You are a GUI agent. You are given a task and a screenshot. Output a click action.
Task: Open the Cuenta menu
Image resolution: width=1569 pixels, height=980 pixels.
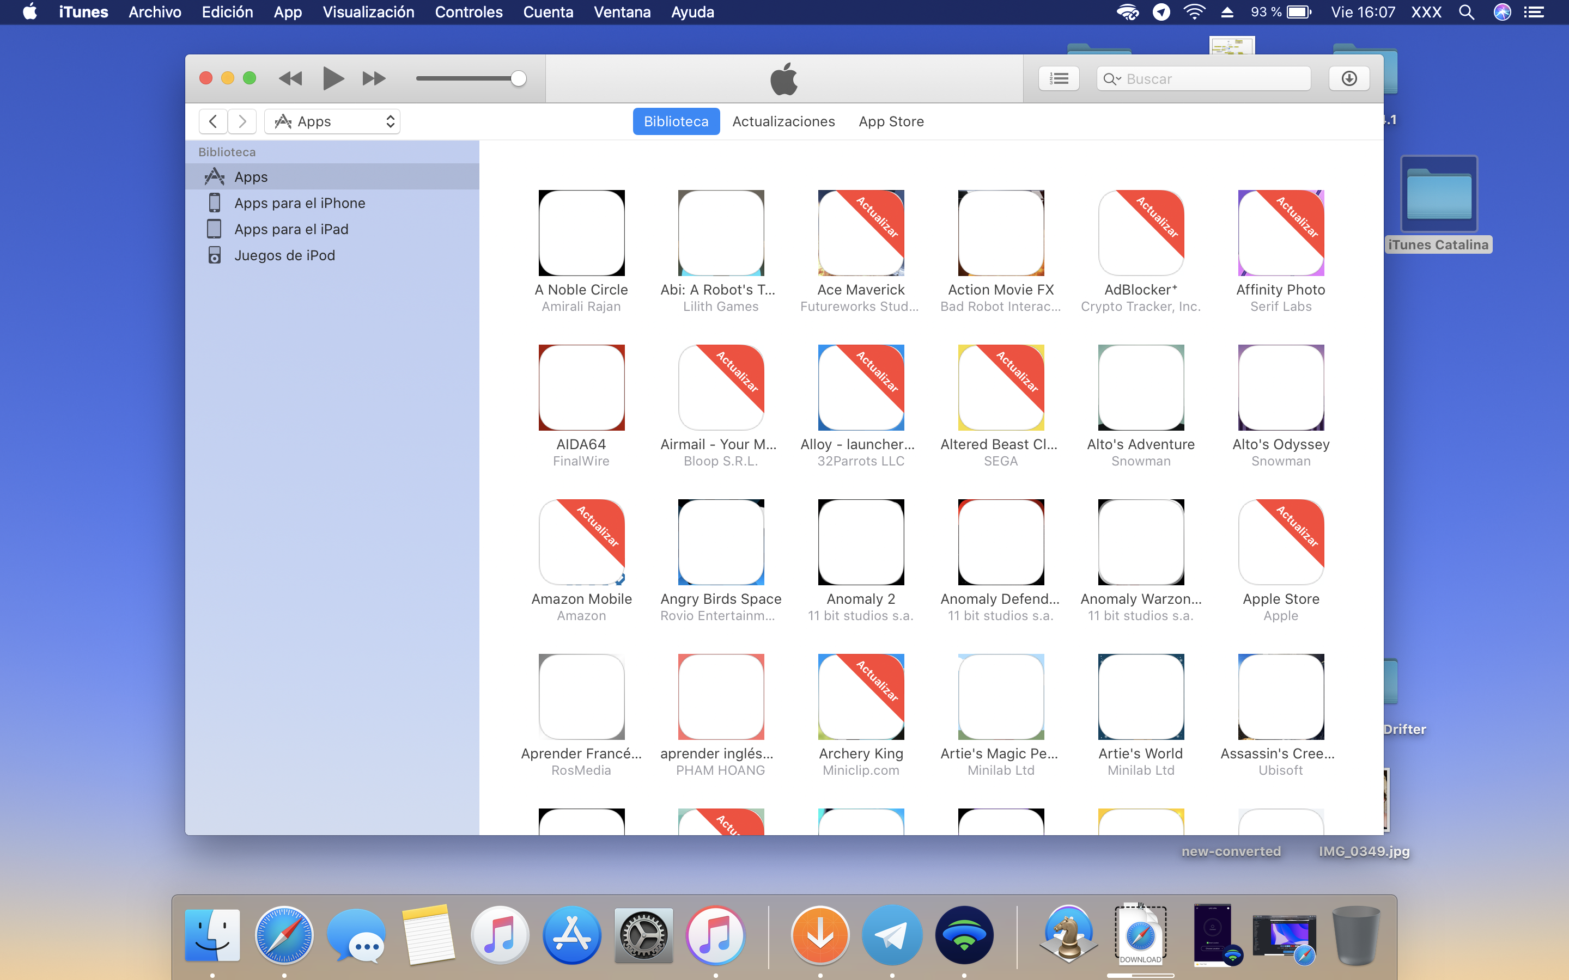pyautogui.click(x=548, y=11)
